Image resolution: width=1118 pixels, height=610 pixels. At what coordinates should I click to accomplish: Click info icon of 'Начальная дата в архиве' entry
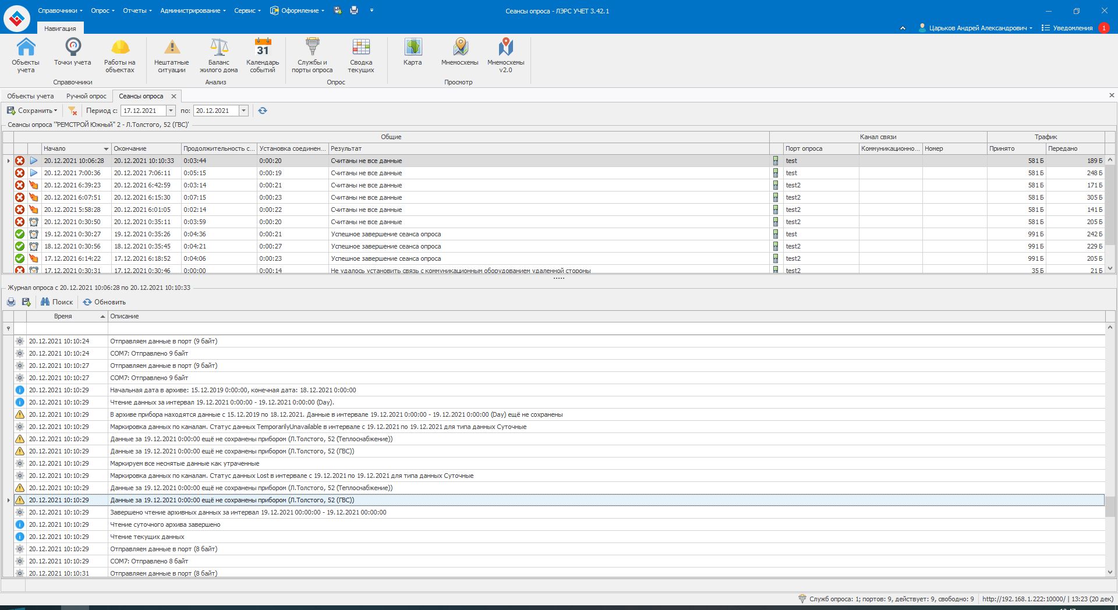click(20, 390)
